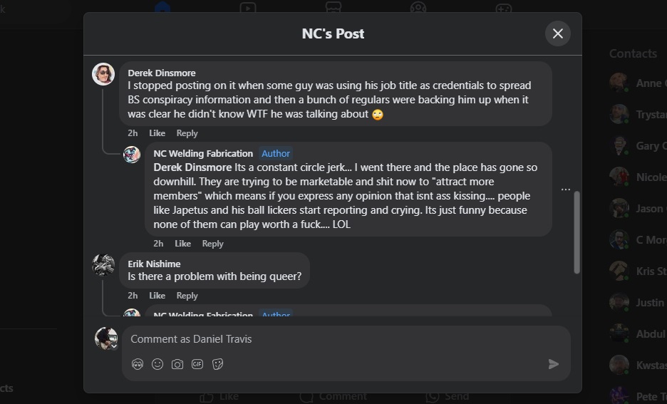Viewport: 667px width, 404px height.
Task: Like the NC Welding Fabrication reply
Action: coord(182,244)
